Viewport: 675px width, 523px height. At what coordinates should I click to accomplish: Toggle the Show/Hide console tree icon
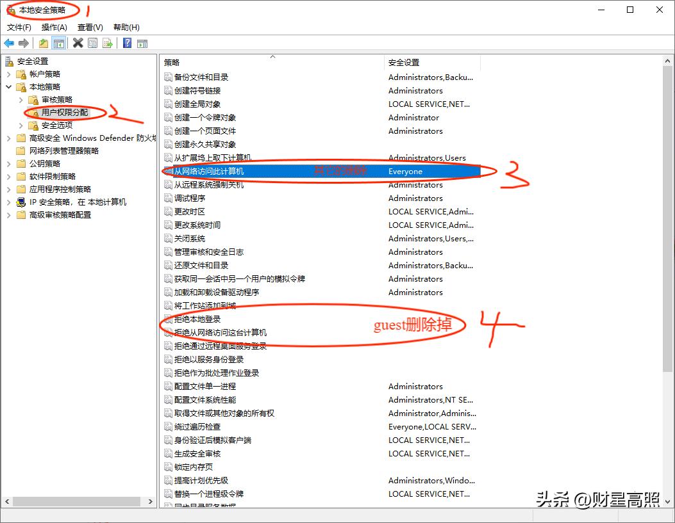pos(59,43)
